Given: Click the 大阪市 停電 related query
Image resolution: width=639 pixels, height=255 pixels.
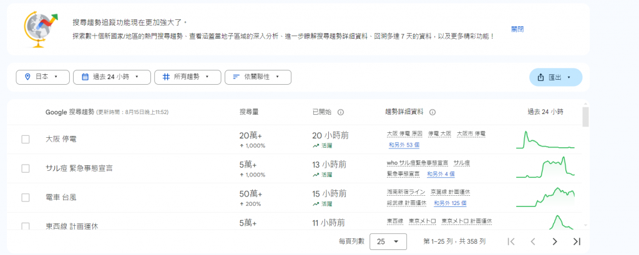Looking at the screenshot, I should pyautogui.click(x=471, y=133).
